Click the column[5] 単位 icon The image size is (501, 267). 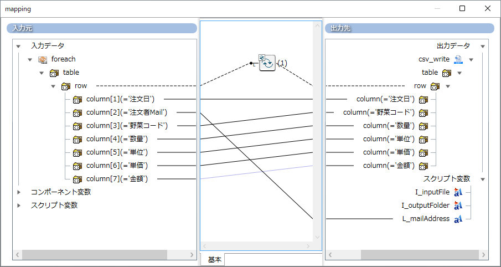[78, 152]
